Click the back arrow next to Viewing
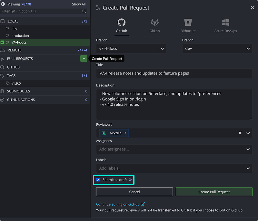The height and width of the screenshot is (221, 258). (x=3, y=4)
